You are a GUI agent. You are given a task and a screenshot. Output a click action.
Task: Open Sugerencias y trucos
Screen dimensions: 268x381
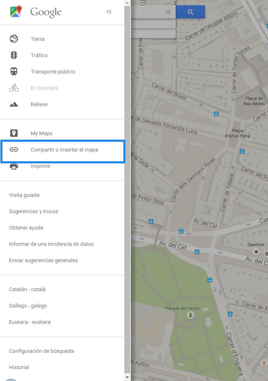click(x=33, y=212)
